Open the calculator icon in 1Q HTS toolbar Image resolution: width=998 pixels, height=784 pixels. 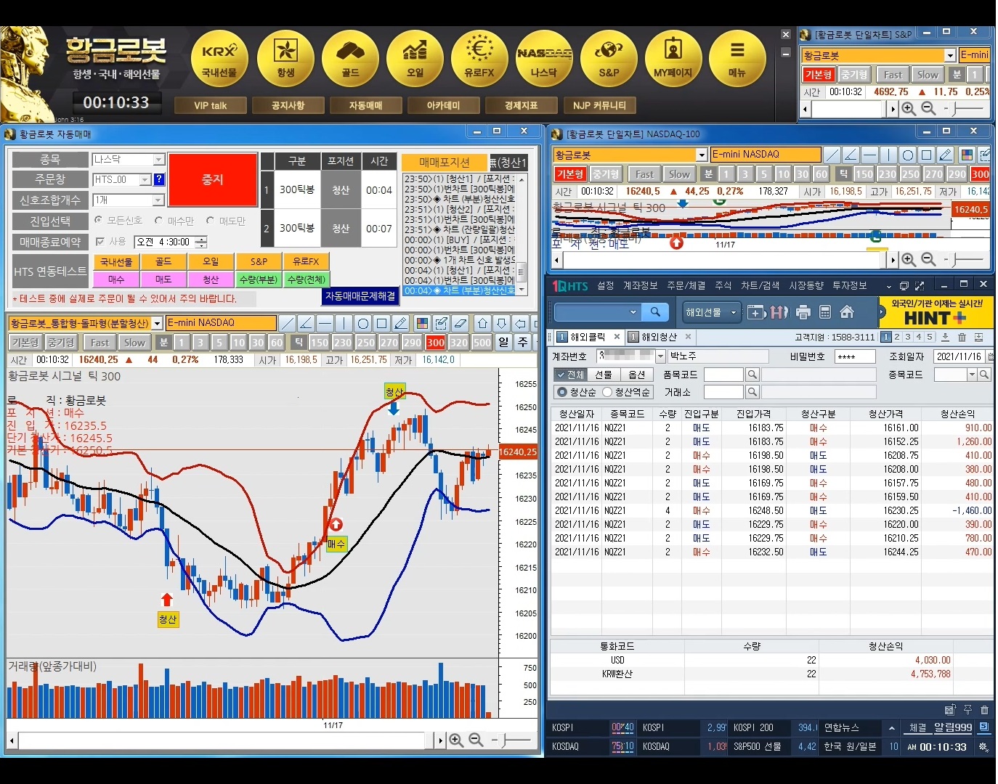[x=824, y=312]
